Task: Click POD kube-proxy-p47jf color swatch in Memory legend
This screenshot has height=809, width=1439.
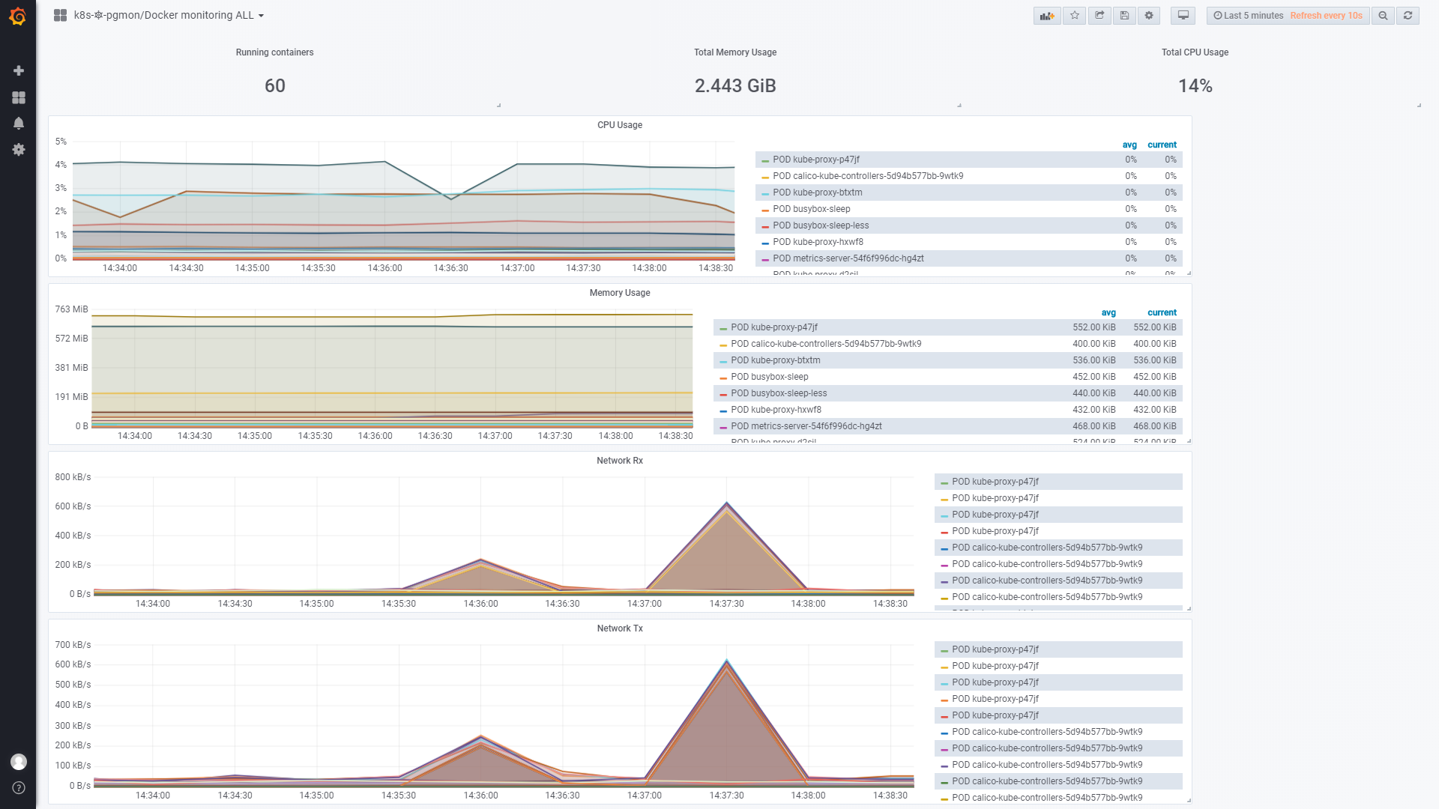Action: pyautogui.click(x=723, y=328)
